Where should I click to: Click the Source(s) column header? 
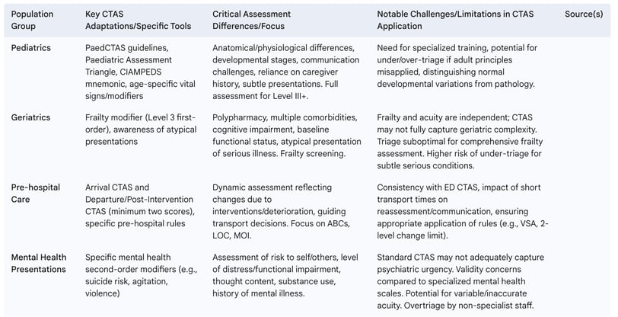click(x=584, y=14)
